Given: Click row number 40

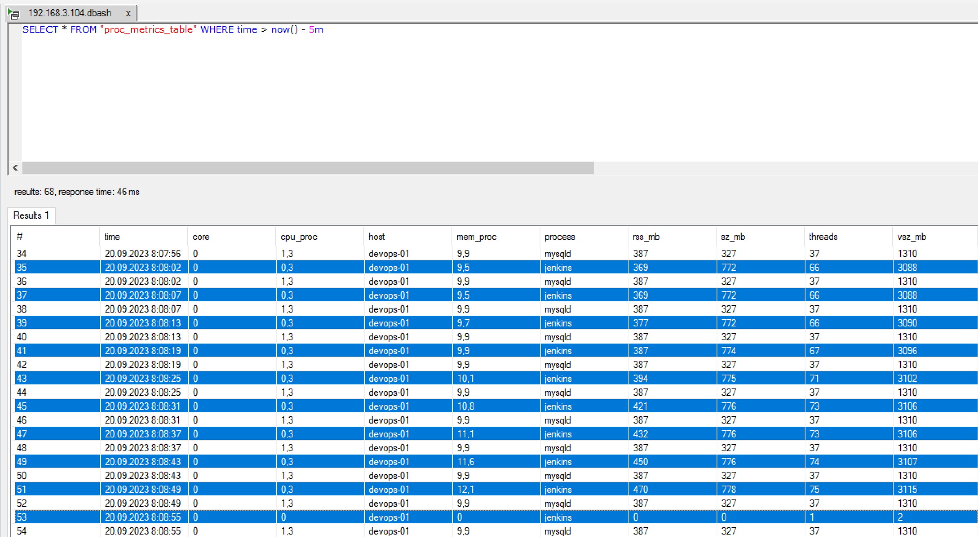Looking at the screenshot, I should (22, 337).
